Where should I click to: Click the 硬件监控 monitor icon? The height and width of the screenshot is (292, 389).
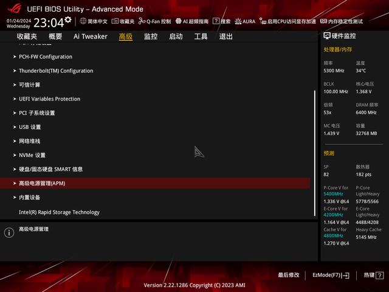click(x=327, y=36)
